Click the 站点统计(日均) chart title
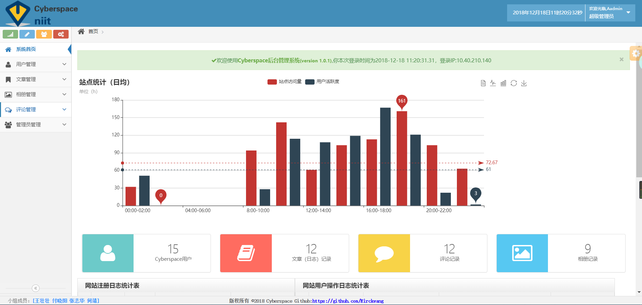Screen dimensions: 642x305 pos(104,82)
